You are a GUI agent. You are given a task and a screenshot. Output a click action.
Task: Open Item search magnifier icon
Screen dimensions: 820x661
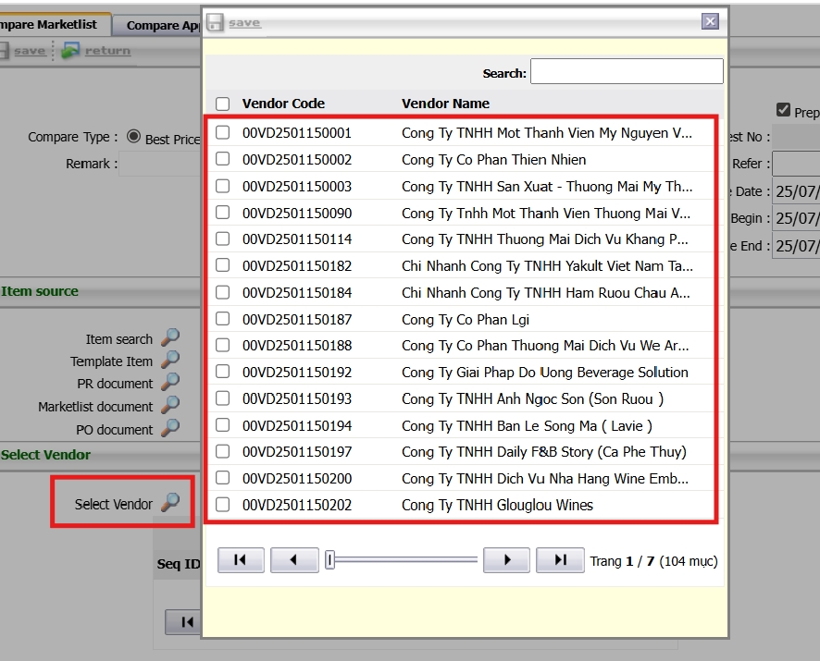(x=170, y=338)
